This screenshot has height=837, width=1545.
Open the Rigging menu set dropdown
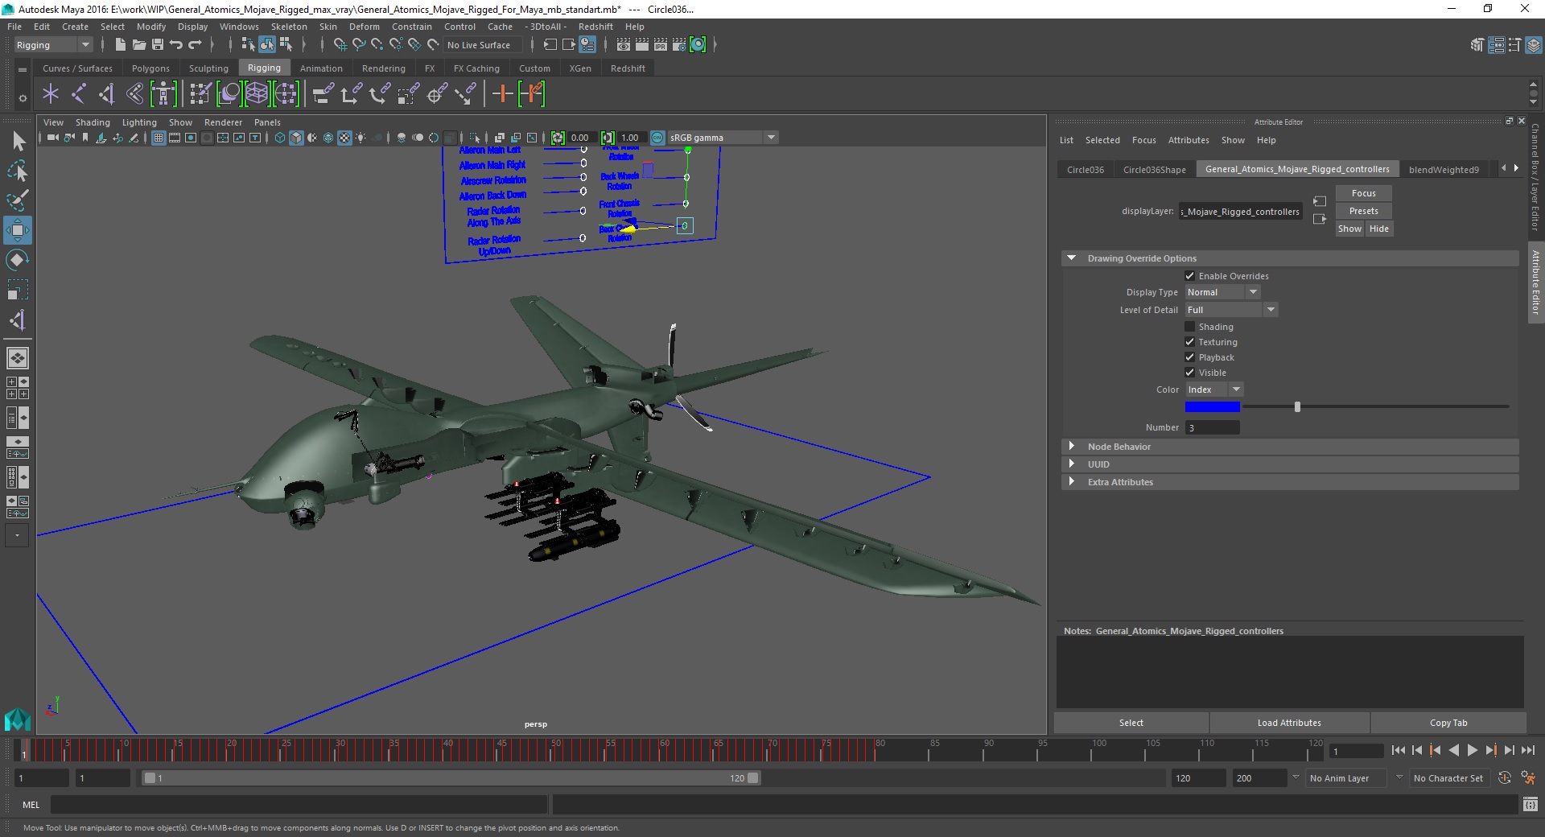click(53, 45)
